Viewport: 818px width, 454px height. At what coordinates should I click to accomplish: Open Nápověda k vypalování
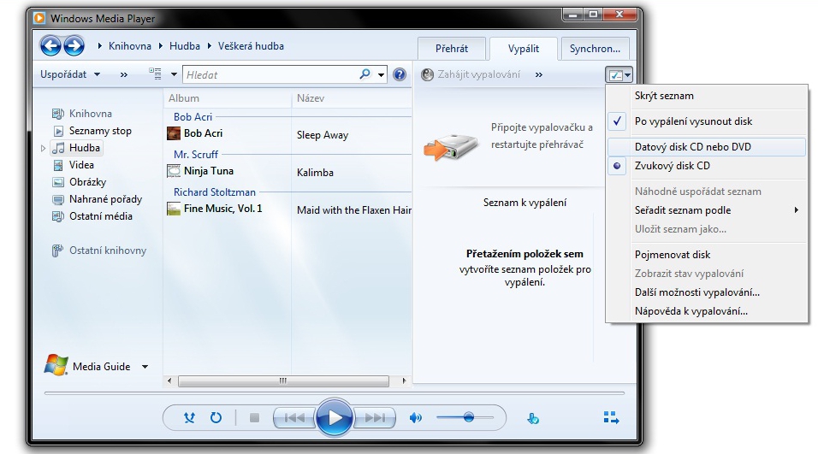pyautogui.click(x=707, y=311)
